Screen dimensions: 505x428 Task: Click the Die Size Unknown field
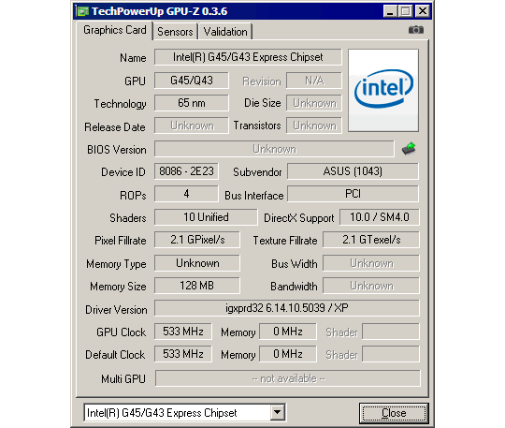[x=314, y=103]
